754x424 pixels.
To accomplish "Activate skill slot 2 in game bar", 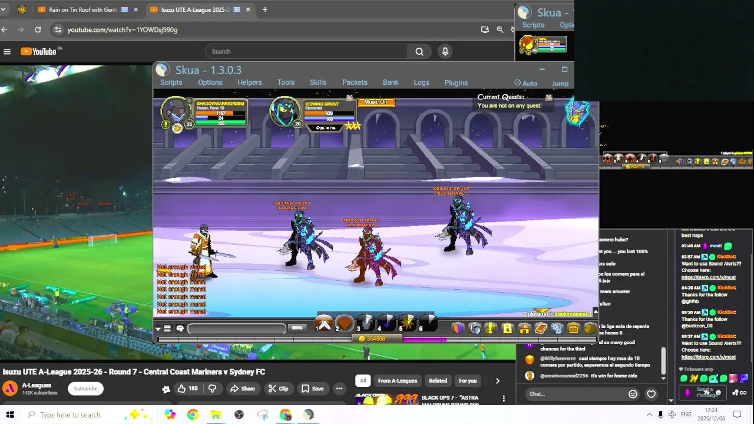I will pos(345,323).
